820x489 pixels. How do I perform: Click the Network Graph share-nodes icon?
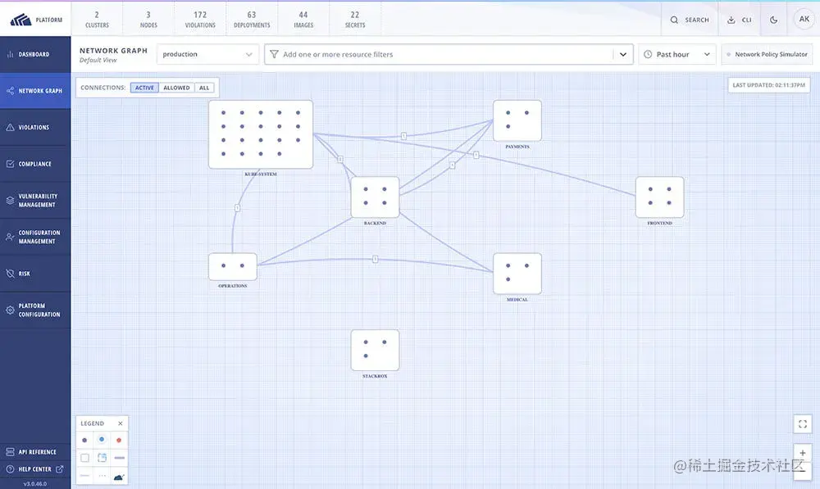pos(10,91)
